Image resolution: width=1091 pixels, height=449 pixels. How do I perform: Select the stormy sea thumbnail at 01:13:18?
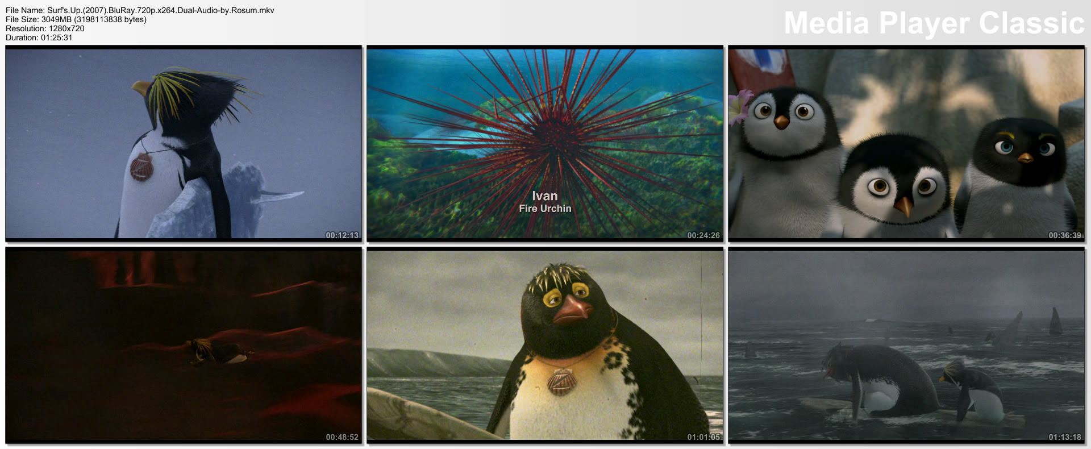point(906,345)
